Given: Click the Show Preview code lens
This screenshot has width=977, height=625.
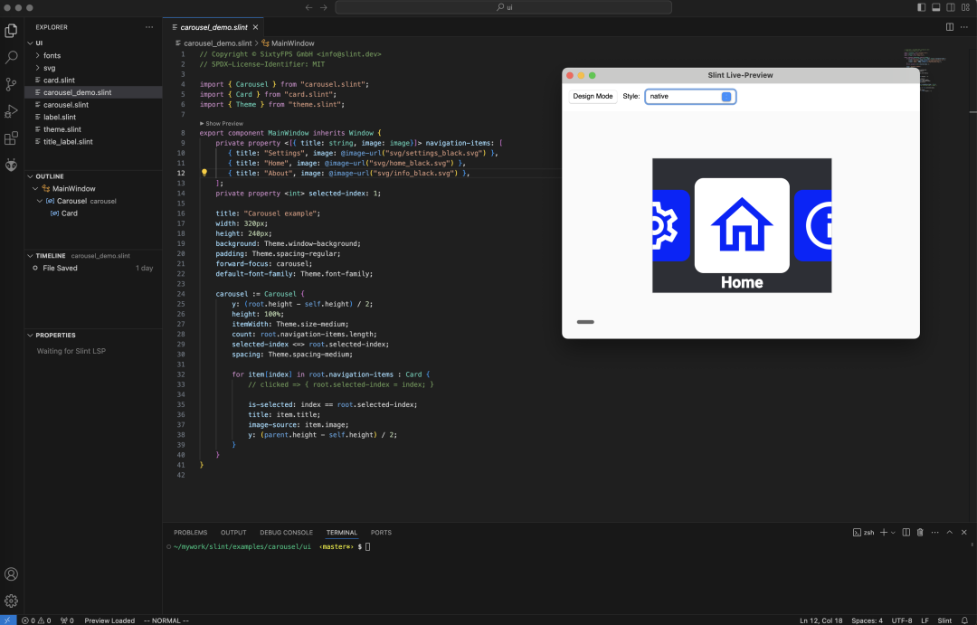Looking at the screenshot, I should pos(222,123).
